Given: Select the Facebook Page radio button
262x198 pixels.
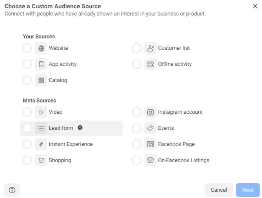Looking at the screenshot, I should 137,144.
